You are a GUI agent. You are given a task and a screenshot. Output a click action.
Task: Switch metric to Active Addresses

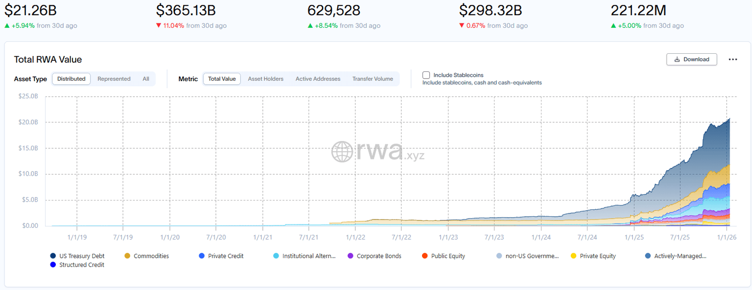[x=318, y=79]
